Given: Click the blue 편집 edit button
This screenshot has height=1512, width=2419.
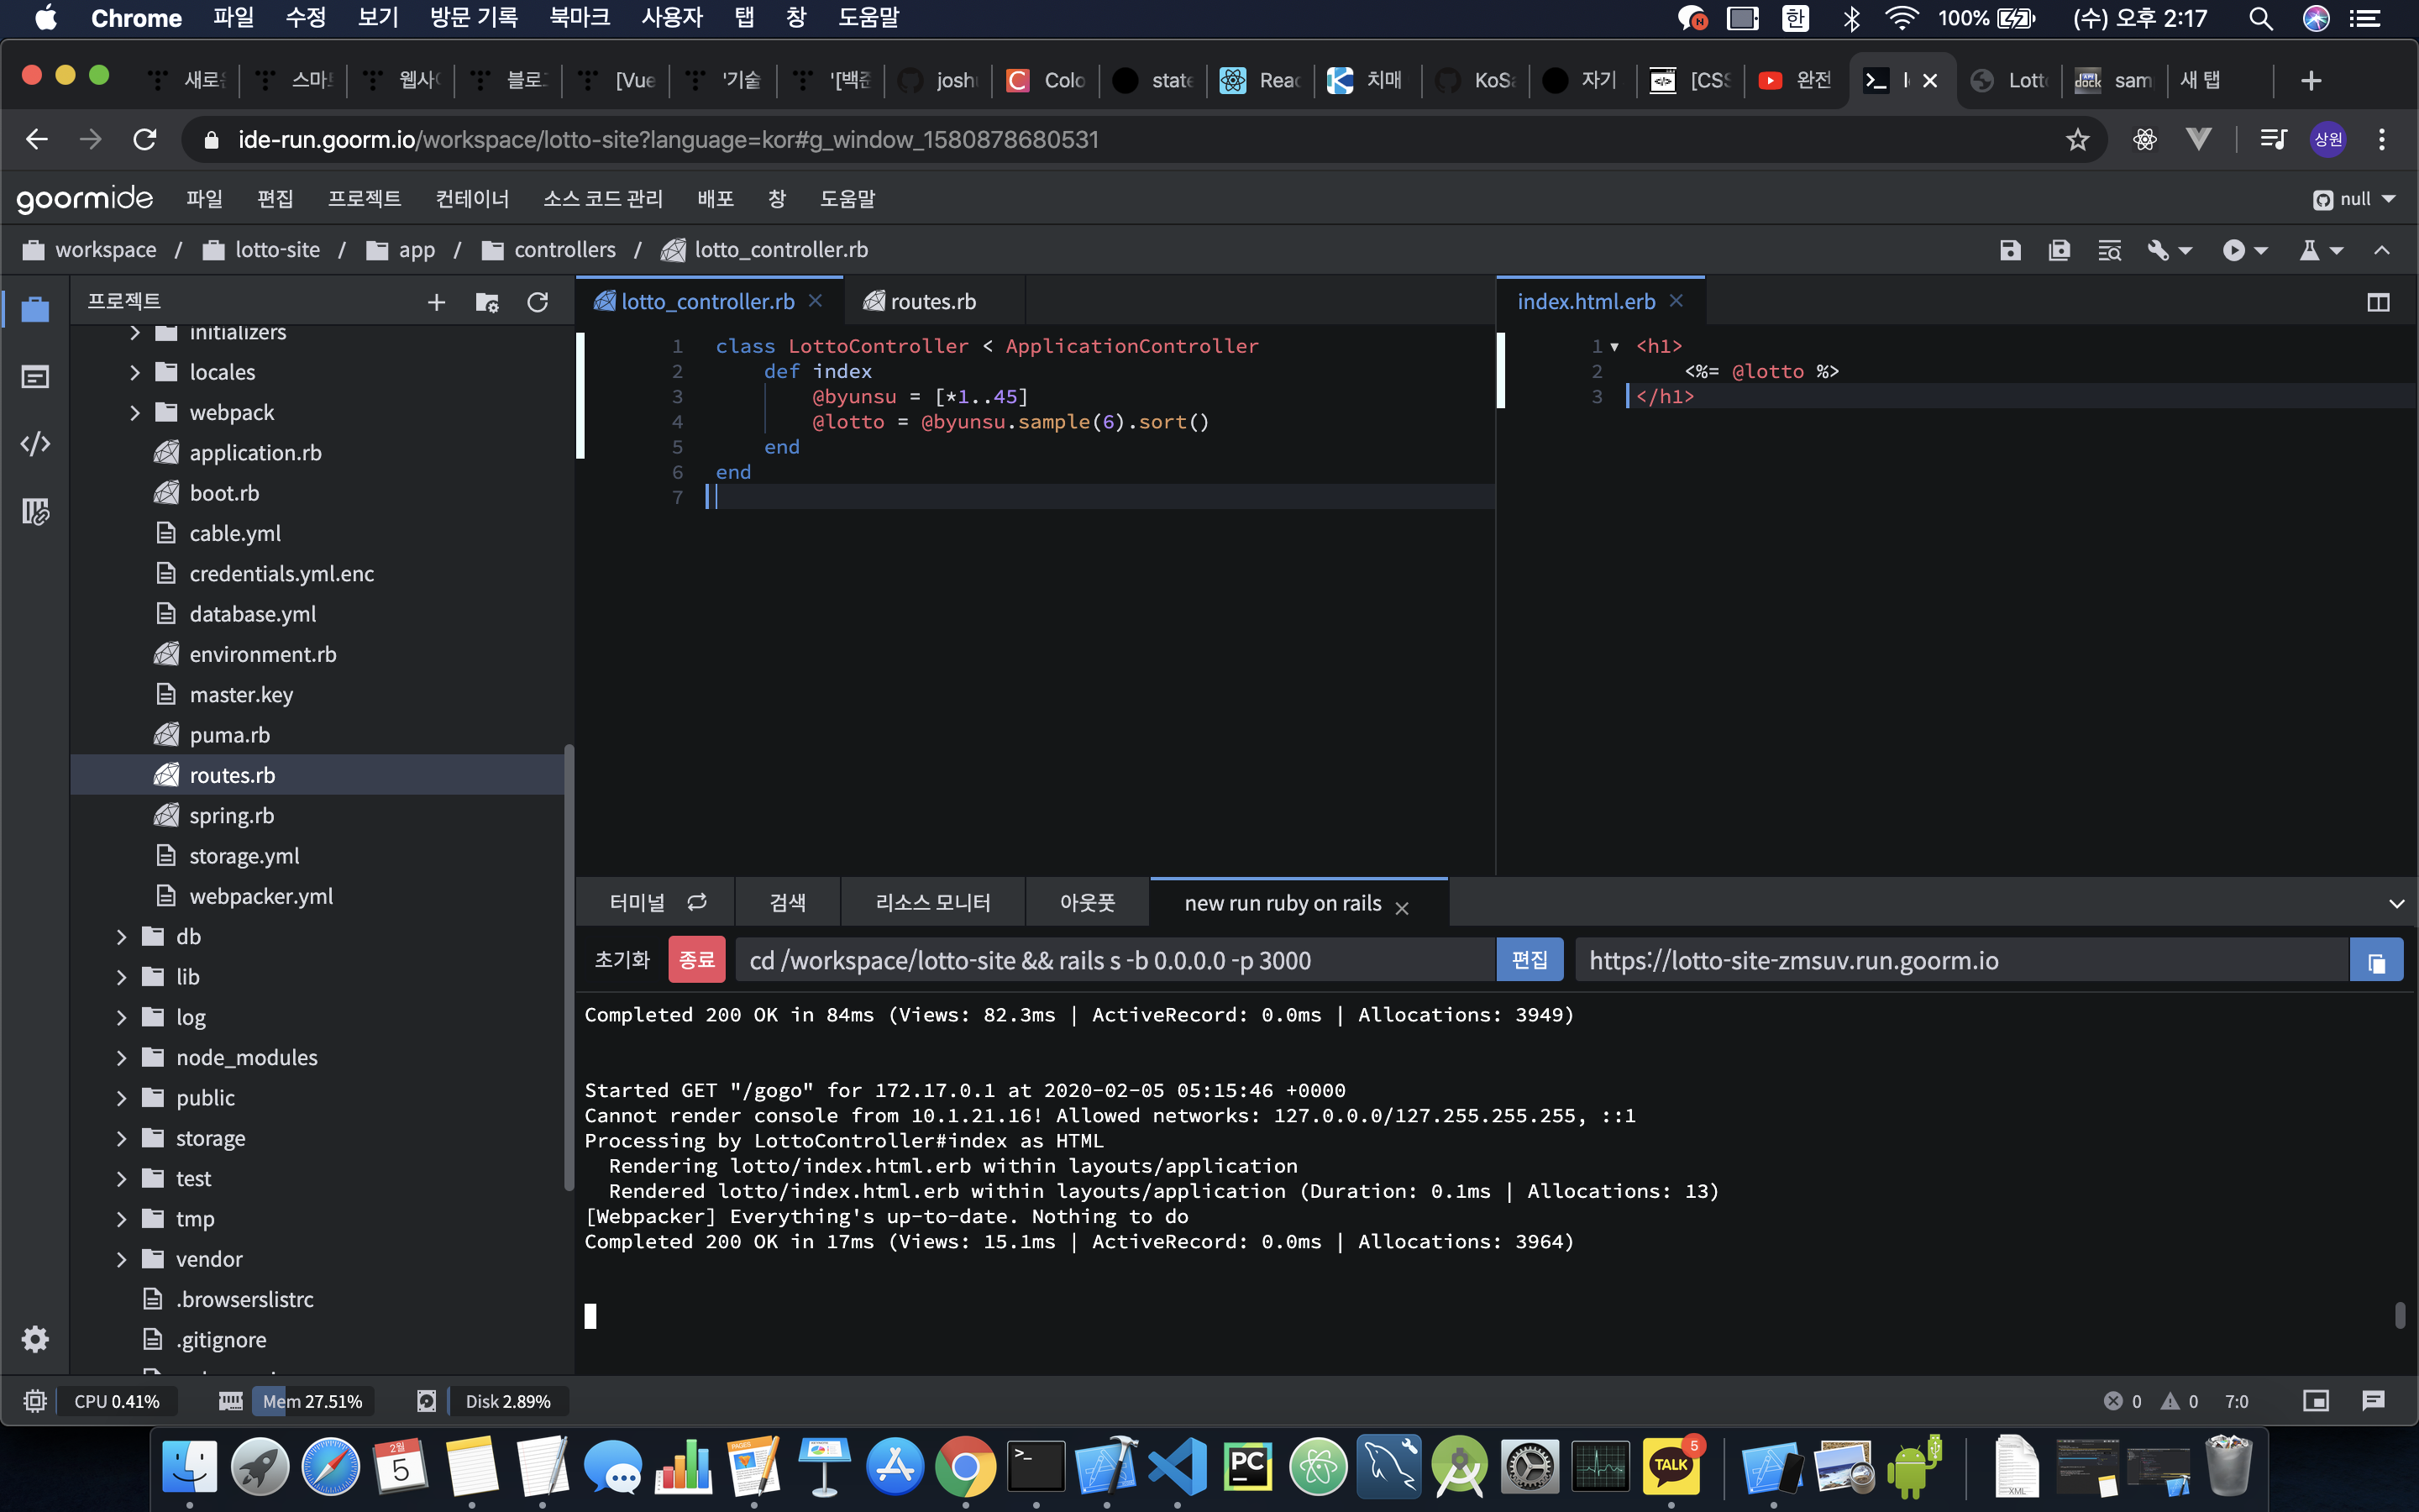Looking at the screenshot, I should coord(1530,961).
